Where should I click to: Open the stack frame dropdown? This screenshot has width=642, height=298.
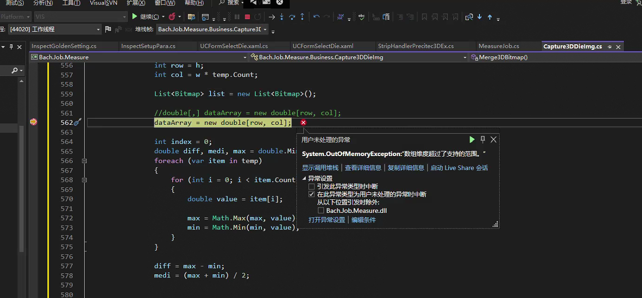click(264, 29)
